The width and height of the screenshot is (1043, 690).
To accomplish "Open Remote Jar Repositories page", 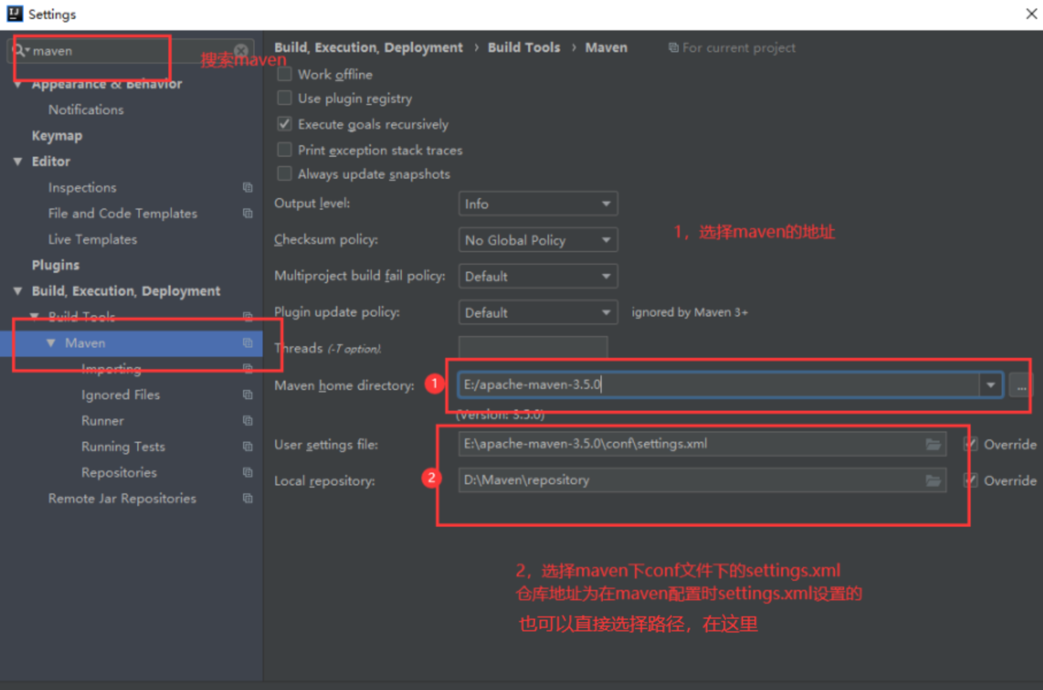I will 122,498.
